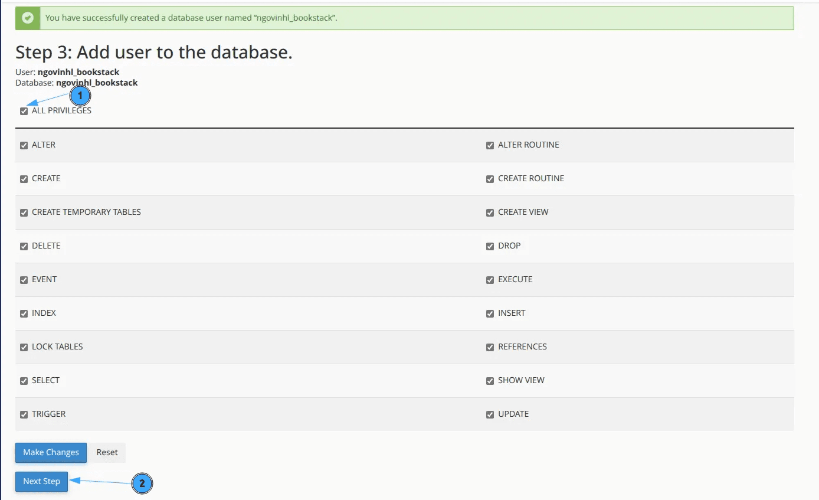Proceed with the Next Step button
Image resolution: width=819 pixels, height=500 pixels.
coord(41,481)
